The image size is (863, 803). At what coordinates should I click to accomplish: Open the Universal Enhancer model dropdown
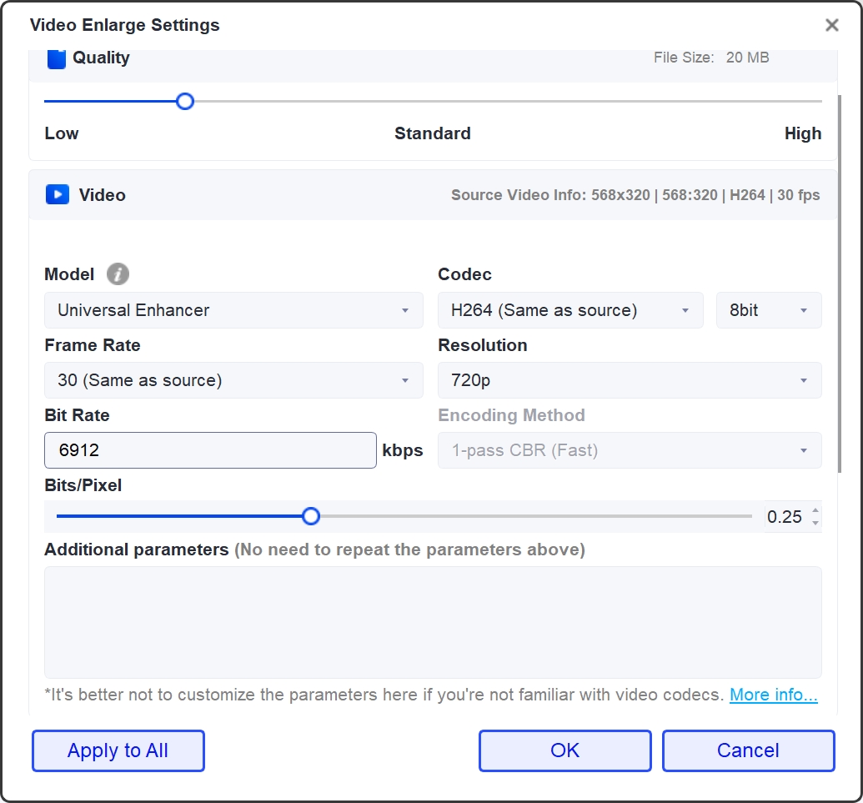[x=233, y=309]
